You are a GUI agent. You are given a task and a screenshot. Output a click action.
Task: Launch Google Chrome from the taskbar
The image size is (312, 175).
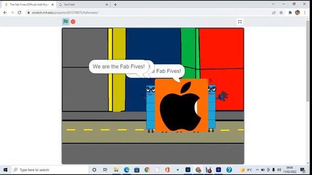coord(147,170)
